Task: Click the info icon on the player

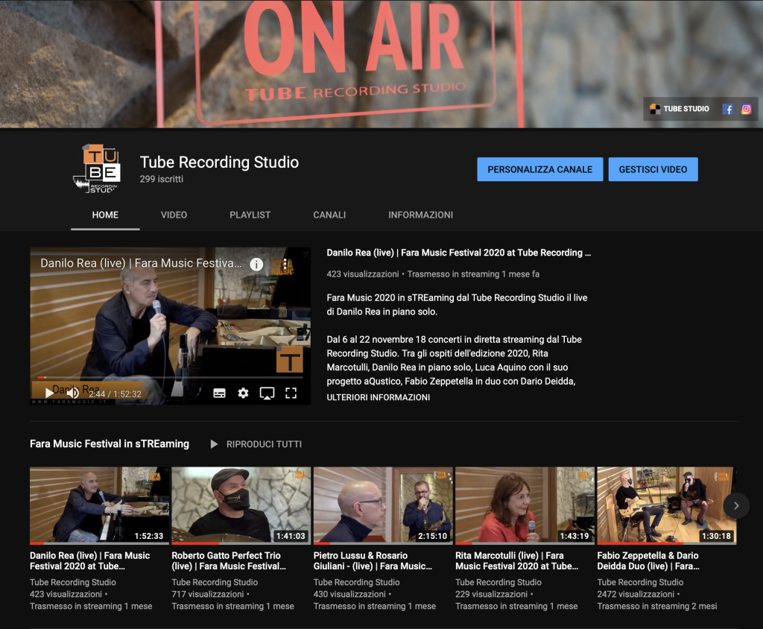Action: pos(256,265)
